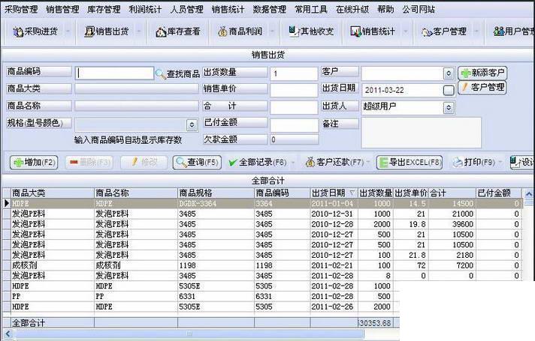This screenshot has width=535, height=341.
Task: Select row with date 2011-01-04
Action: click(x=262, y=204)
